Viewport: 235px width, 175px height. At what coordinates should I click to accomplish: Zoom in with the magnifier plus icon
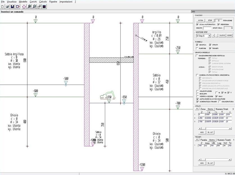coord(29,6)
